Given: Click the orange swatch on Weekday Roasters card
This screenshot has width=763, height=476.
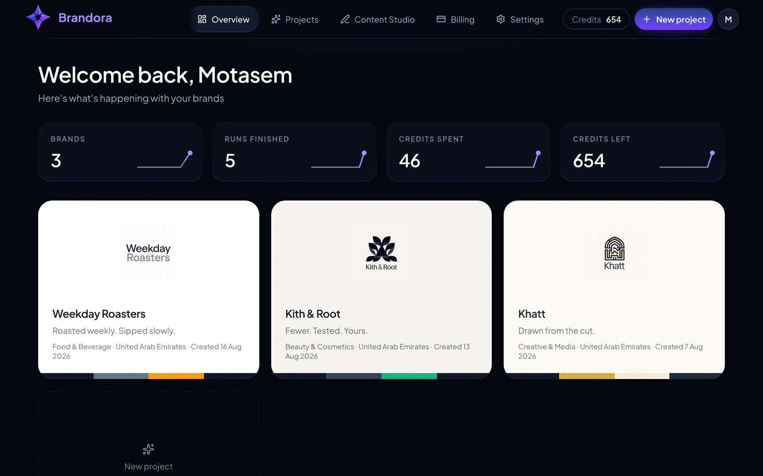Looking at the screenshot, I should (176, 376).
